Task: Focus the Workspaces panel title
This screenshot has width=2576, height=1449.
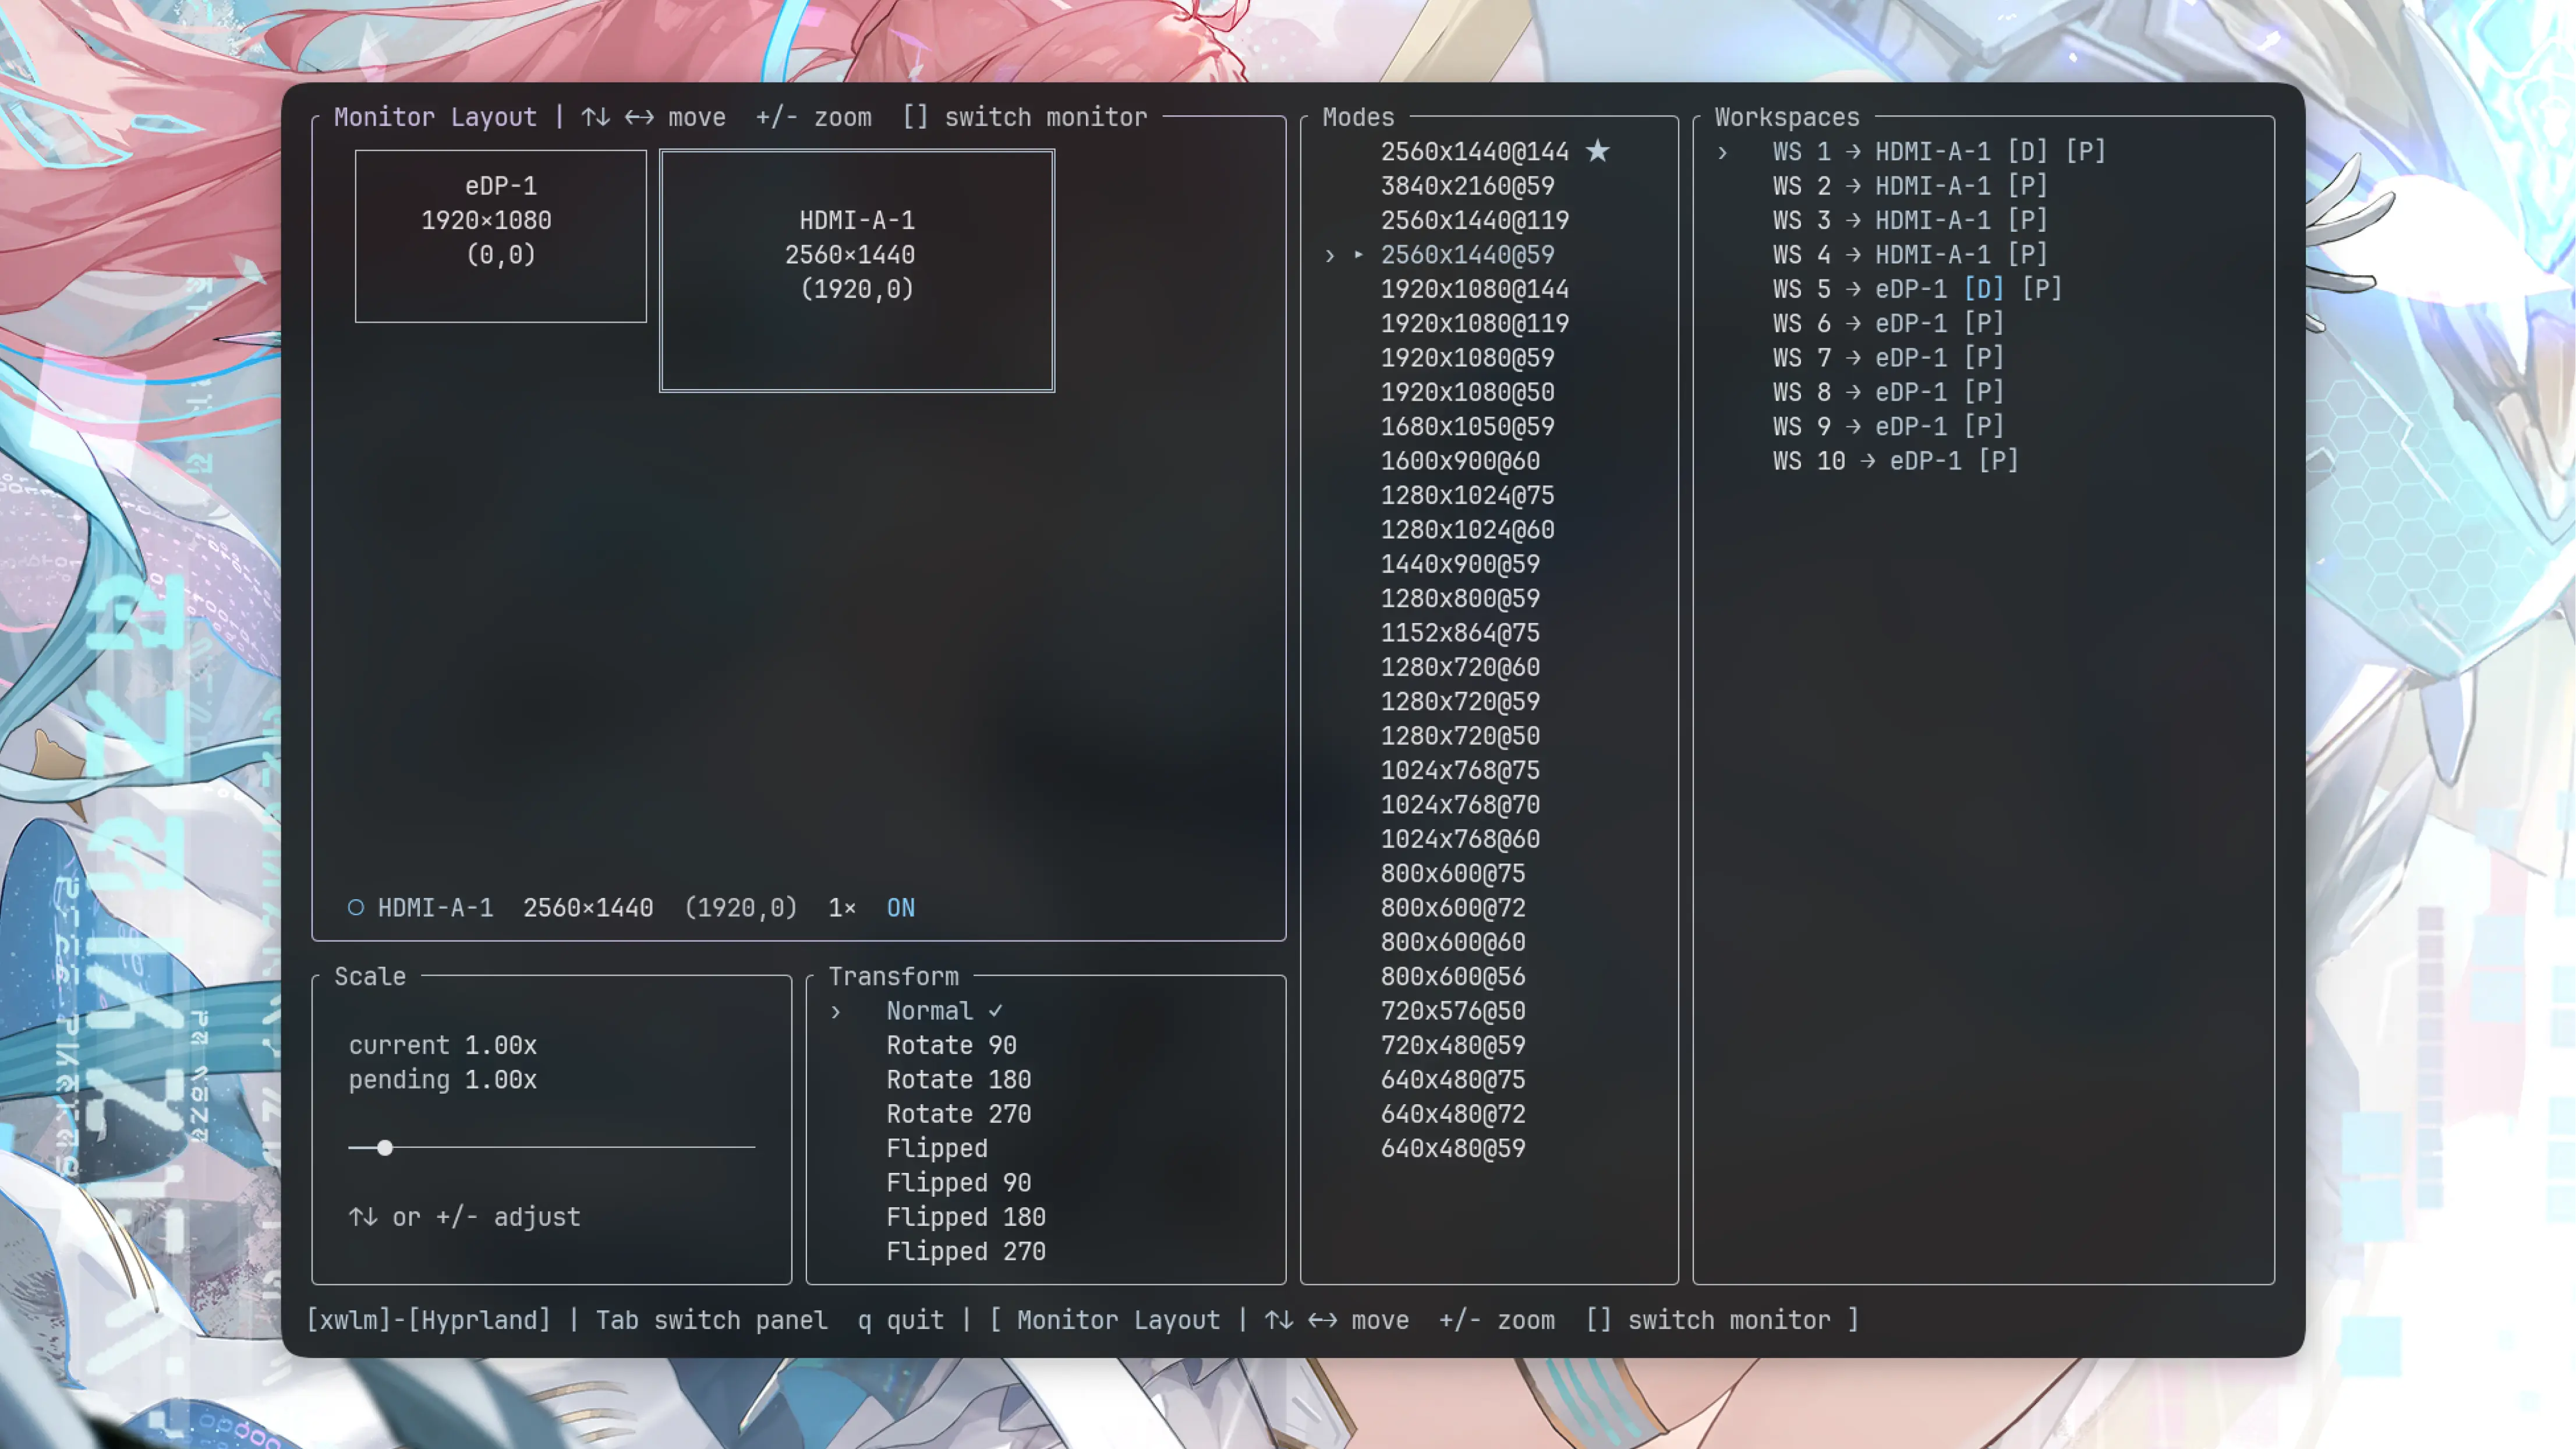Action: click(1787, 117)
